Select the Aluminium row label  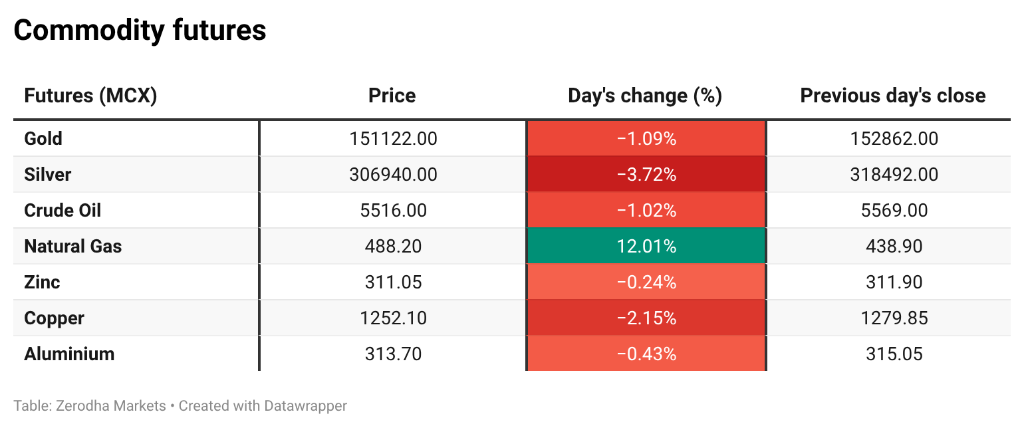click(69, 354)
